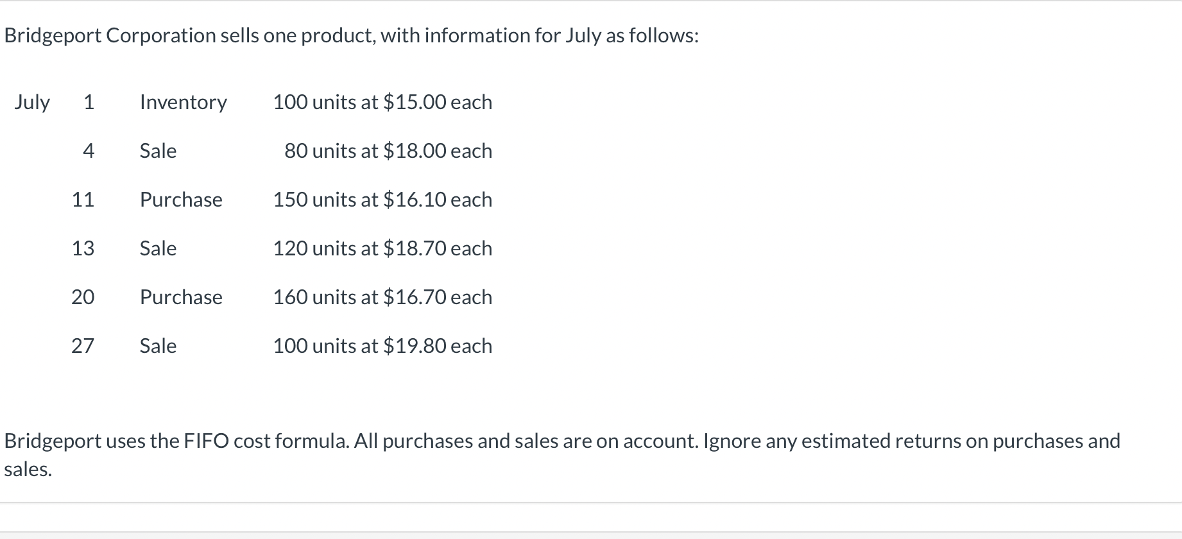Select the "Purchase" label for July 11
Screen dimensions: 1182x539
(181, 200)
